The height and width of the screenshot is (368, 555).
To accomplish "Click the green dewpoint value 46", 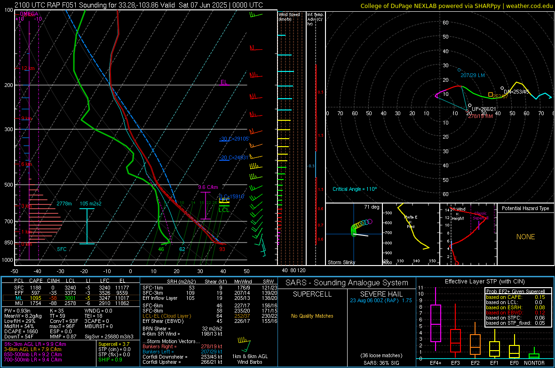I will (x=161, y=249).
